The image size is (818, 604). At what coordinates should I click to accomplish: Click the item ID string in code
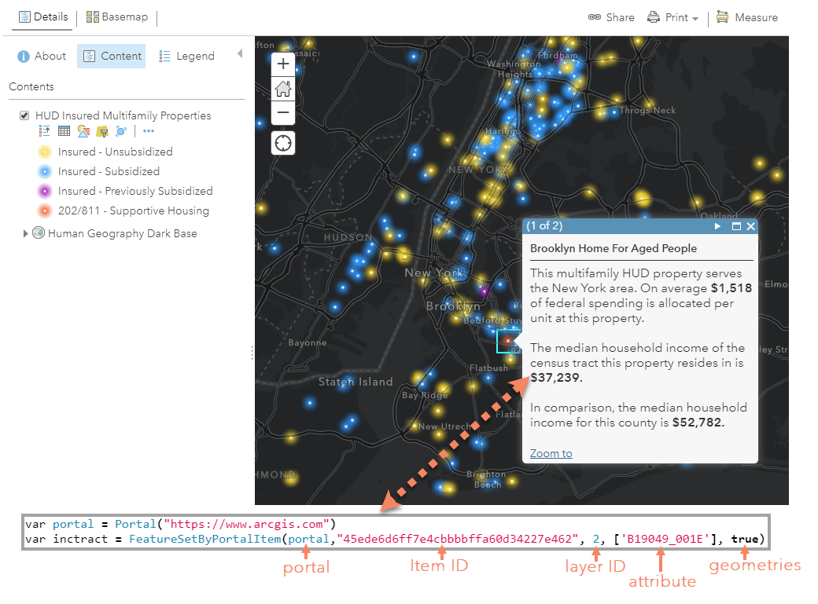(x=458, y=539)
